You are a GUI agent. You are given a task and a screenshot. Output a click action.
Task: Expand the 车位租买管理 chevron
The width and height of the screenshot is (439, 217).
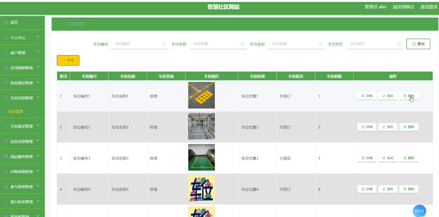tap(38, 126)
